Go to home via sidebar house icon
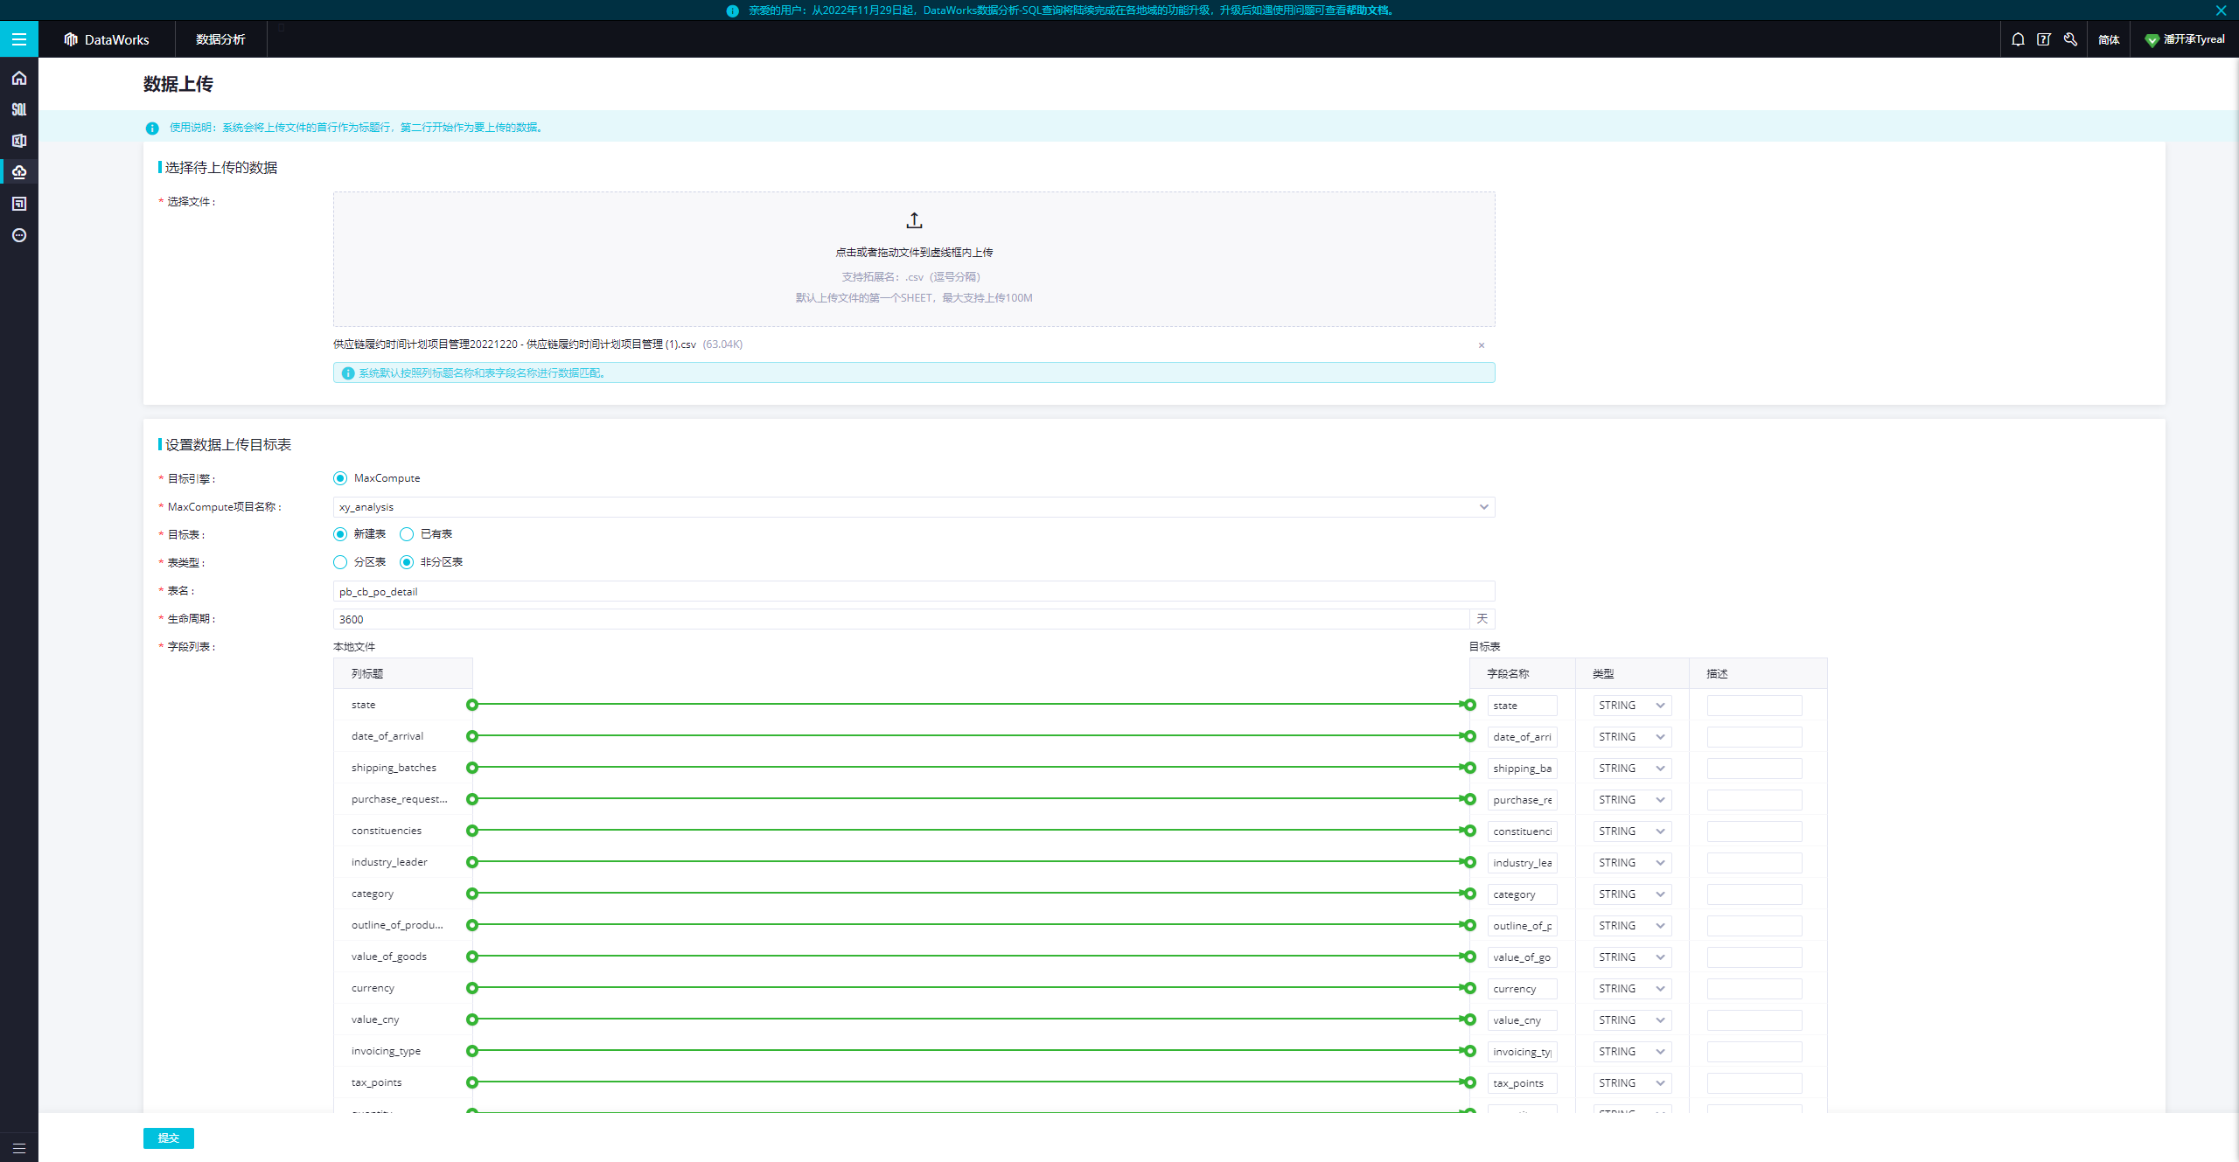This screenshot has height=1162, width=2239. (x=18, y=79)
